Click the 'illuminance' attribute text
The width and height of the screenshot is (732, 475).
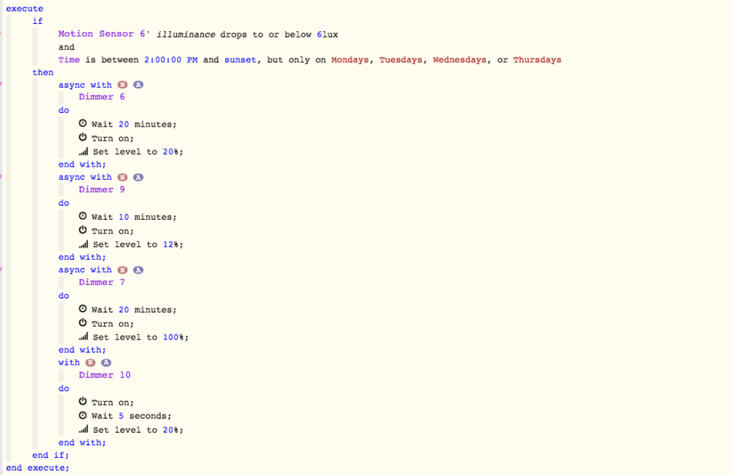[186, 35]
